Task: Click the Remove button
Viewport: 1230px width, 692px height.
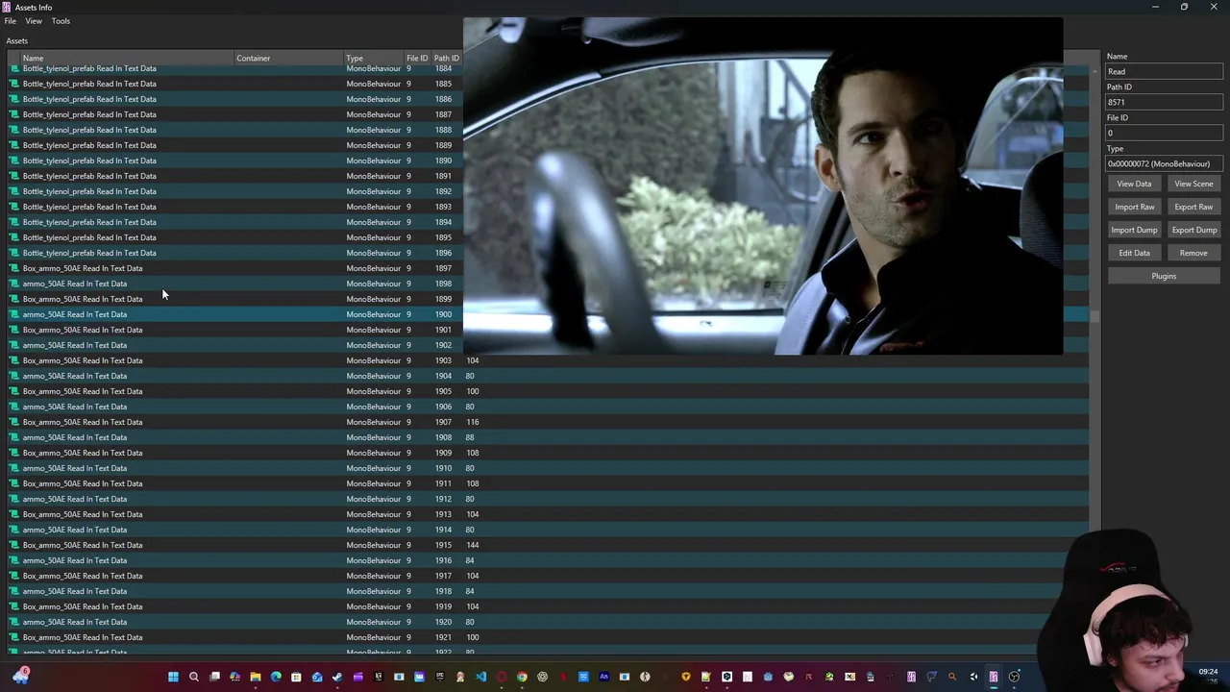Action: click(x=1193, y=253)
